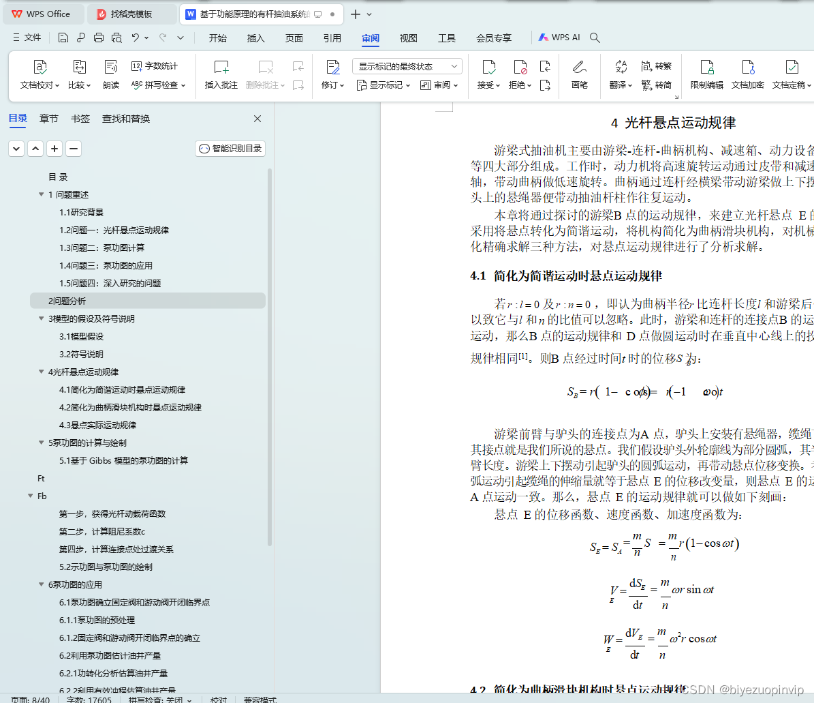Switch to 章节 navigation tab
This screenshot has height=703, width=814.
[49, 119]
